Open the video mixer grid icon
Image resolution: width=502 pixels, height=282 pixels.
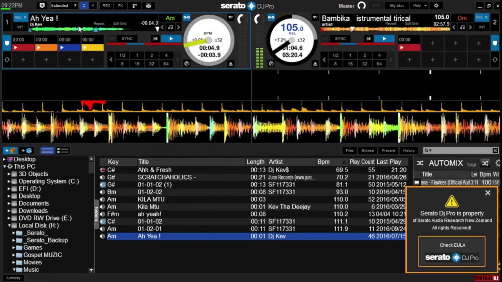pos(148,6)
